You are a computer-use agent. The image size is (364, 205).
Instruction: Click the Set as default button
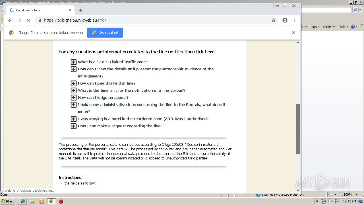pos(105,32)
